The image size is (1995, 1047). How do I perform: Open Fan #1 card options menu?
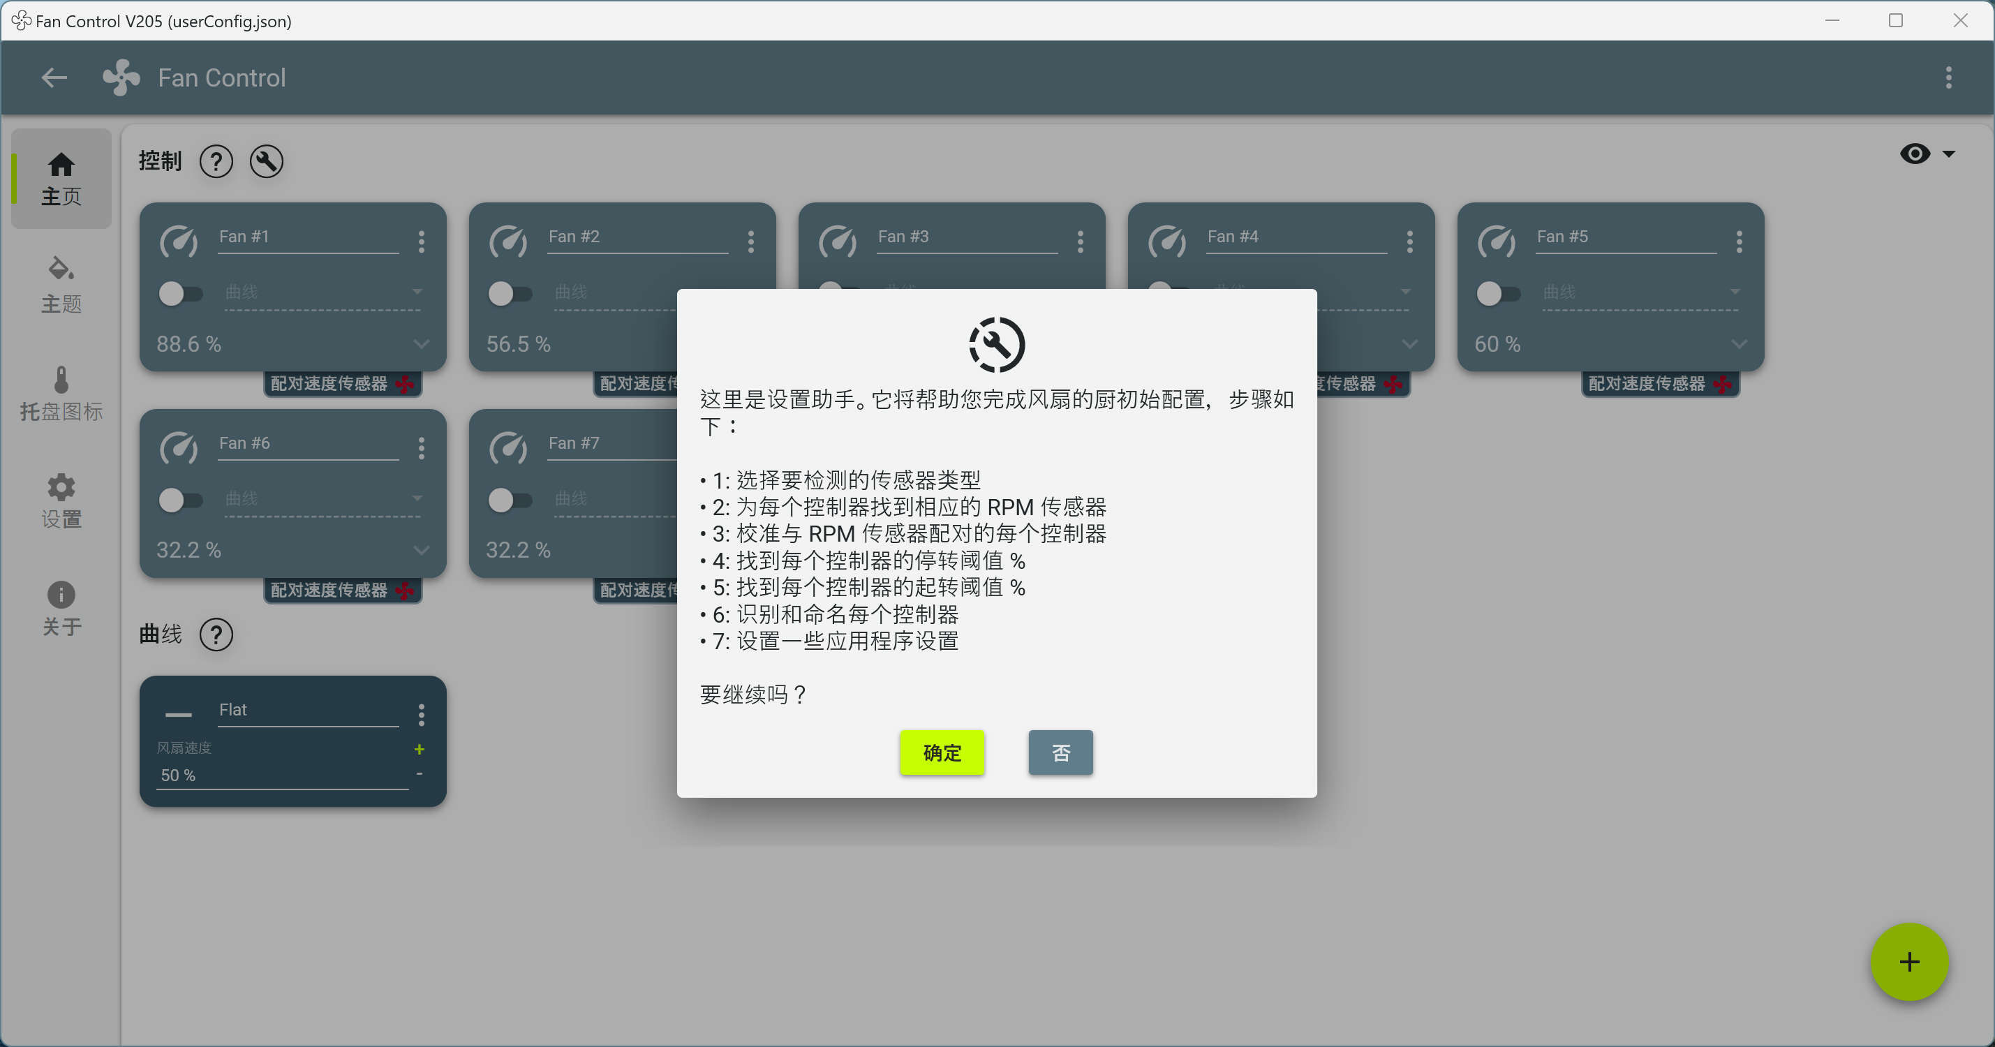(x=422, y=242)
